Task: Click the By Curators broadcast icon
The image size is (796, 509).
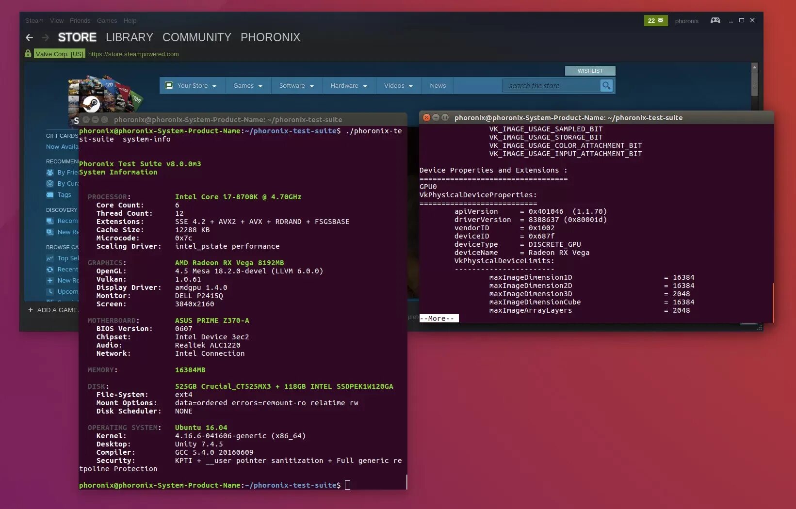Action: pyautogui.click(x=50, y=183)
